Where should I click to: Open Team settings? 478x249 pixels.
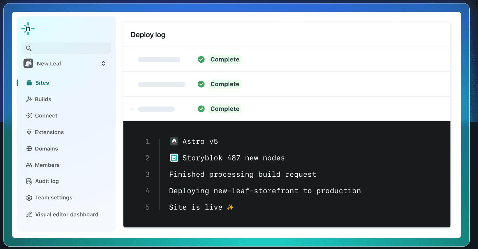click(x=54, y=198)
